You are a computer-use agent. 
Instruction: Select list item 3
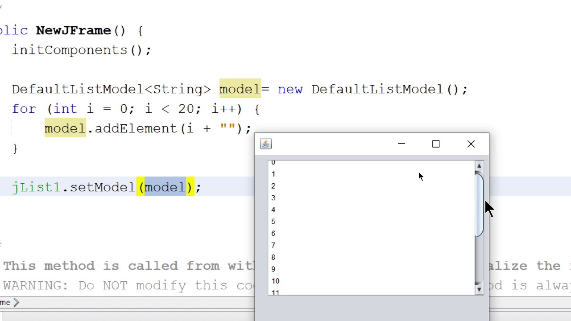tap(371, 198)
